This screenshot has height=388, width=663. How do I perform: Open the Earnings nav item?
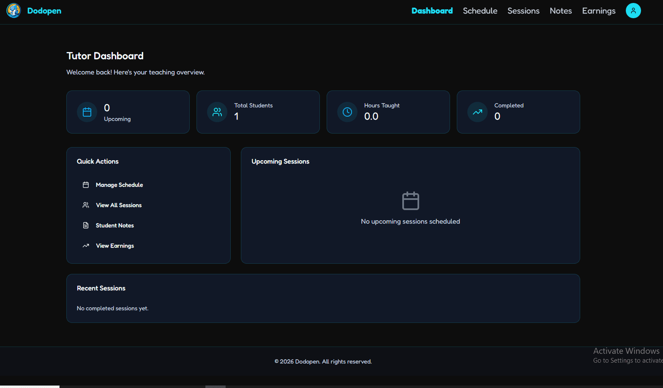(x=599, y=11)
